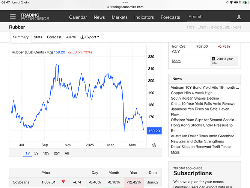The height and width of the screenshot is (188, 250).
Task: Select the 1Y time range
Action: click(27, 153)
